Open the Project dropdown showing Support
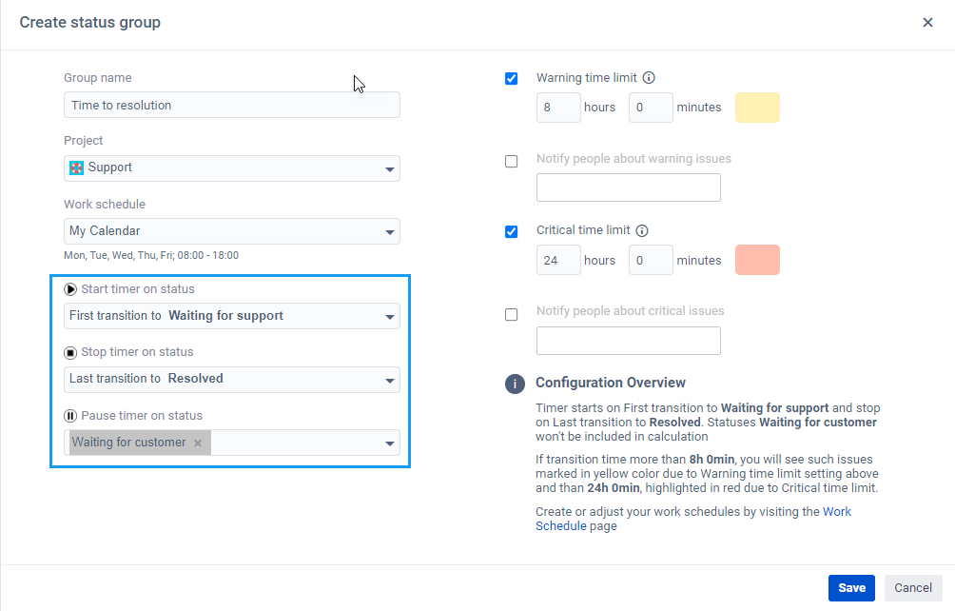The width and height of the screenshot is (955, 611). [x=232, y=168]
